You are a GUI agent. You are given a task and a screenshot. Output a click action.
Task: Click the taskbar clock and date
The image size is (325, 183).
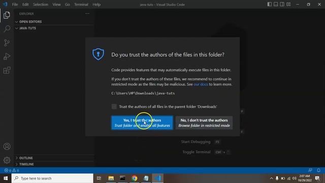point(305,178)
